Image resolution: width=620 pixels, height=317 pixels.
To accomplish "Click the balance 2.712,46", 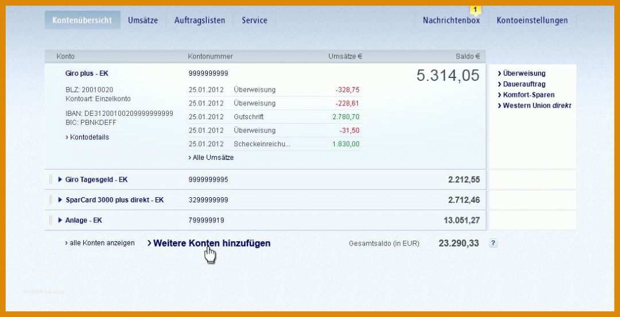I will pyautogui.click(x=464, y=200).
